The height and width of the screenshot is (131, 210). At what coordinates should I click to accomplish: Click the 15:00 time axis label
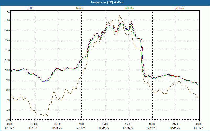[x=128, y=124]
